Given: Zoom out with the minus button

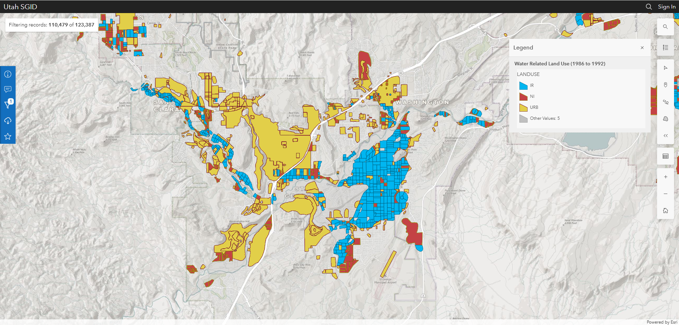Looking at the screenshot, I should (x=665, y=194).
